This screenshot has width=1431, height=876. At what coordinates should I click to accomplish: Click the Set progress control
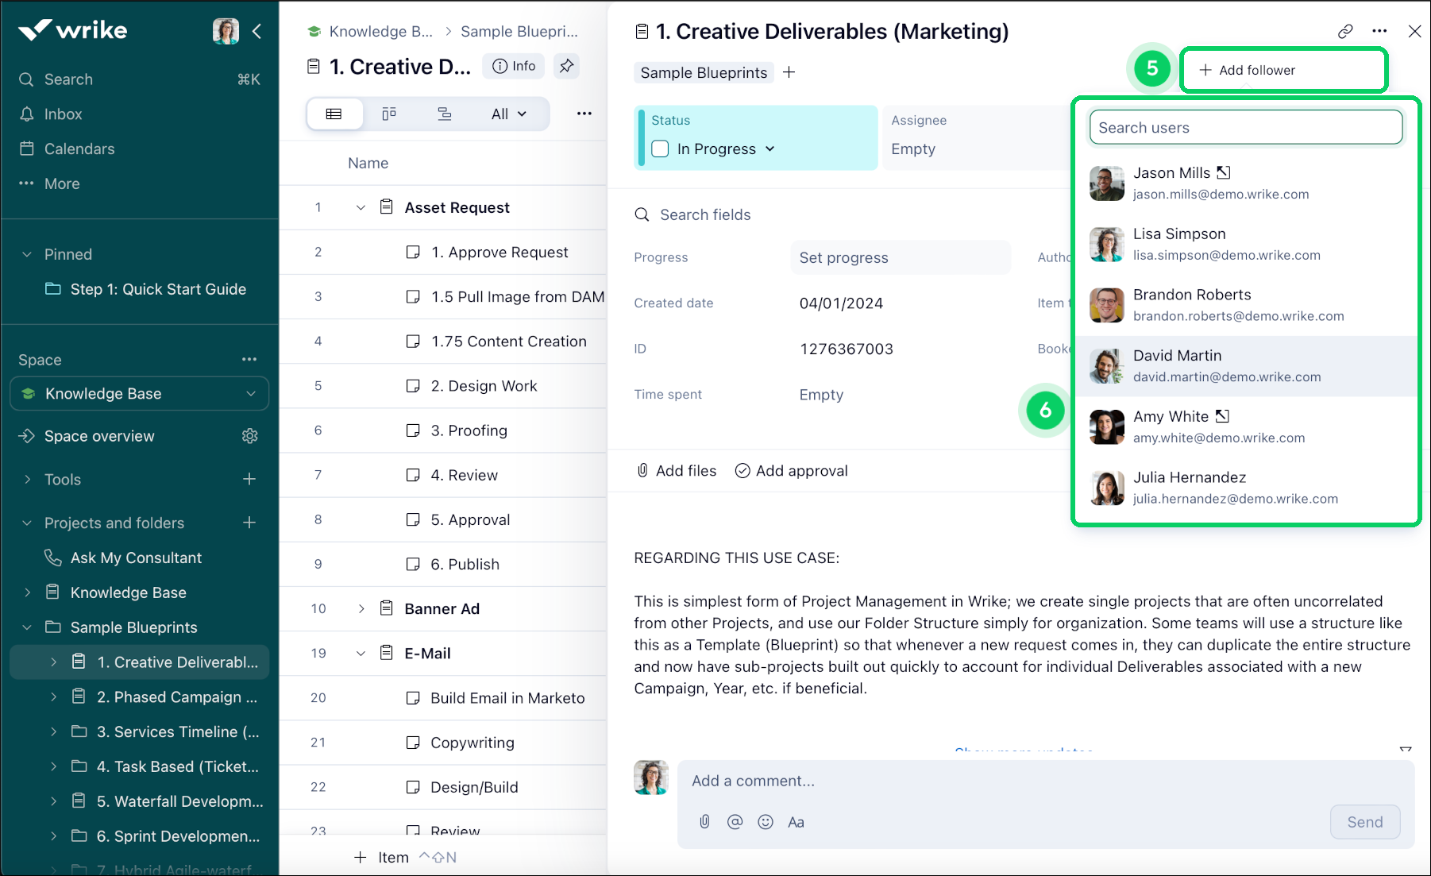tap(843, 257)
